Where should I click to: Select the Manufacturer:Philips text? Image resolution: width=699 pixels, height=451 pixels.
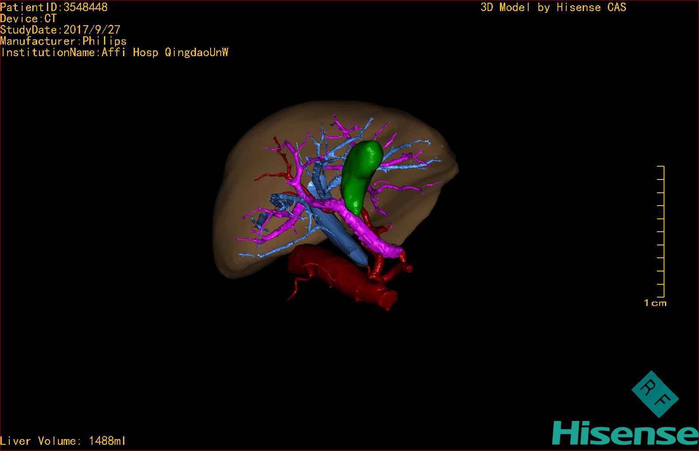pyautogui.click(x=64, y=41)
